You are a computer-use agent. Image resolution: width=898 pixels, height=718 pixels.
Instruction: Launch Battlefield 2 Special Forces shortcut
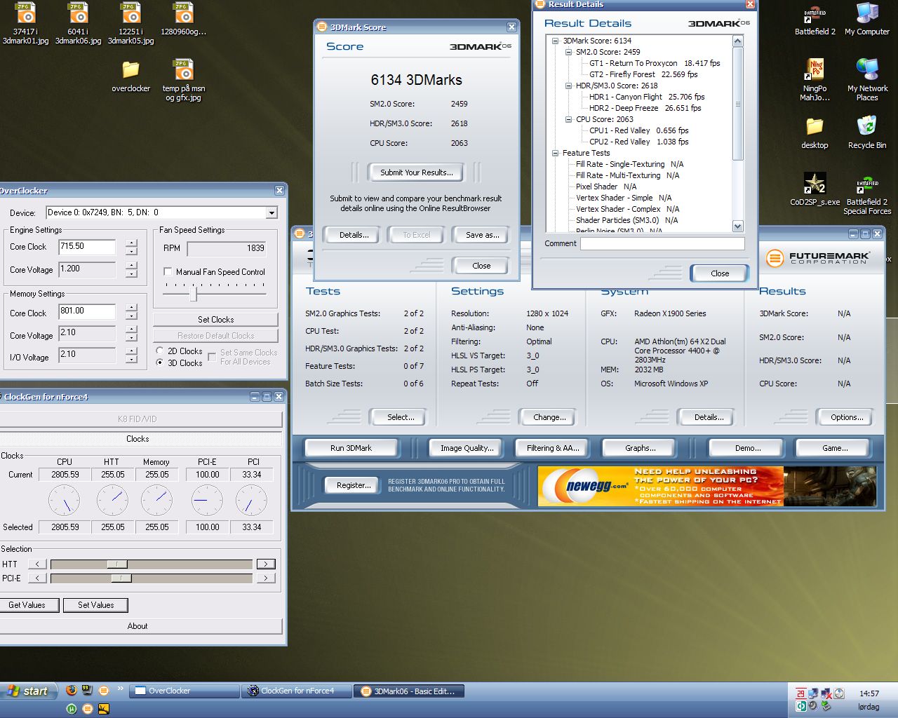pos(867,195)
